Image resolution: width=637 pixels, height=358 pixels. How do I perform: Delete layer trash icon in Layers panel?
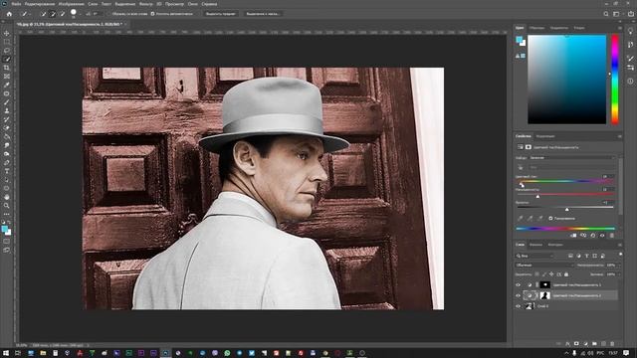(x=612, y=344)
